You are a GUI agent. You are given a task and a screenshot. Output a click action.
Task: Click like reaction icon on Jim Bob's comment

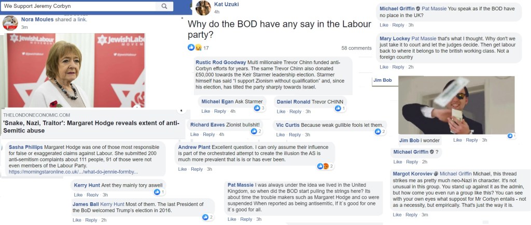point(511,136)
